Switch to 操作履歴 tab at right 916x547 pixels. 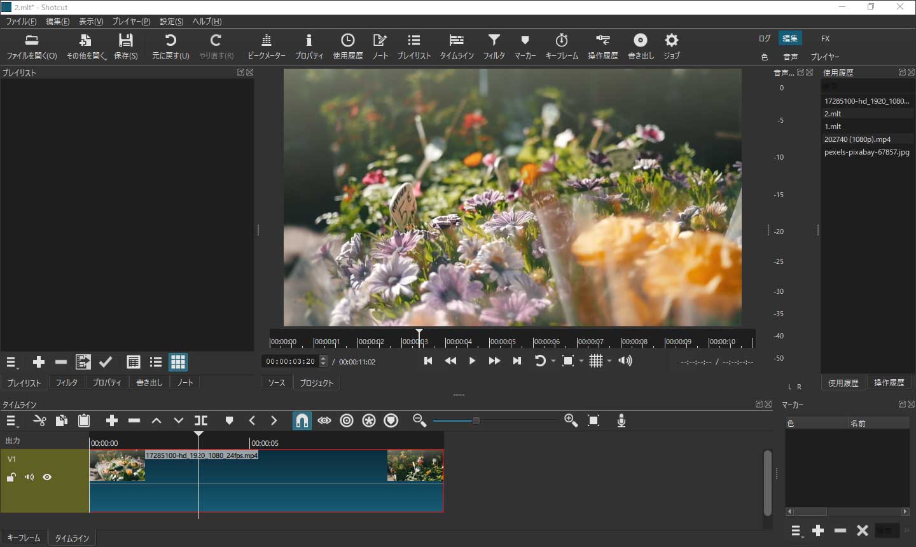tap(889, 382)
